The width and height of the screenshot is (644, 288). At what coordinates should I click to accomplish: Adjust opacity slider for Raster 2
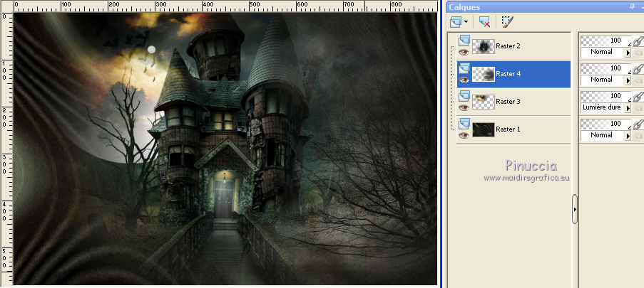(605, 40)
